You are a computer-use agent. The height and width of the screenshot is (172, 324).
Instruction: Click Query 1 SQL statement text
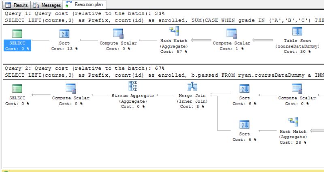click(164, 21)
